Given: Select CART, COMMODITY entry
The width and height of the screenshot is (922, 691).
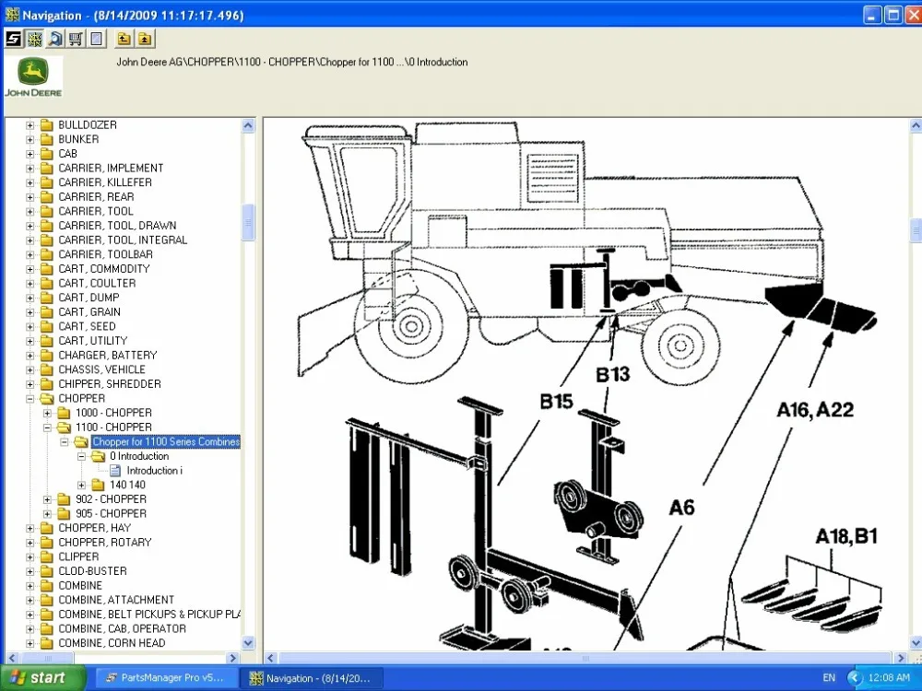Looking at the screenshot, I should point(104,269).
